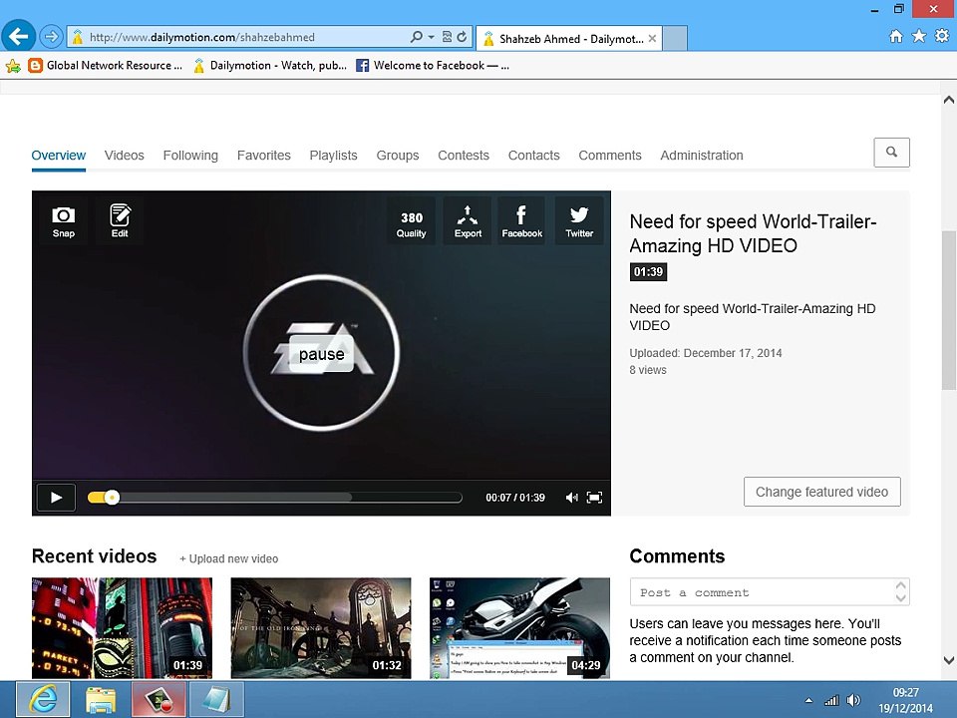Go to the Favorites channel tab
The width and height of the screenshot is (957, 718).
(x=263, y=156)
